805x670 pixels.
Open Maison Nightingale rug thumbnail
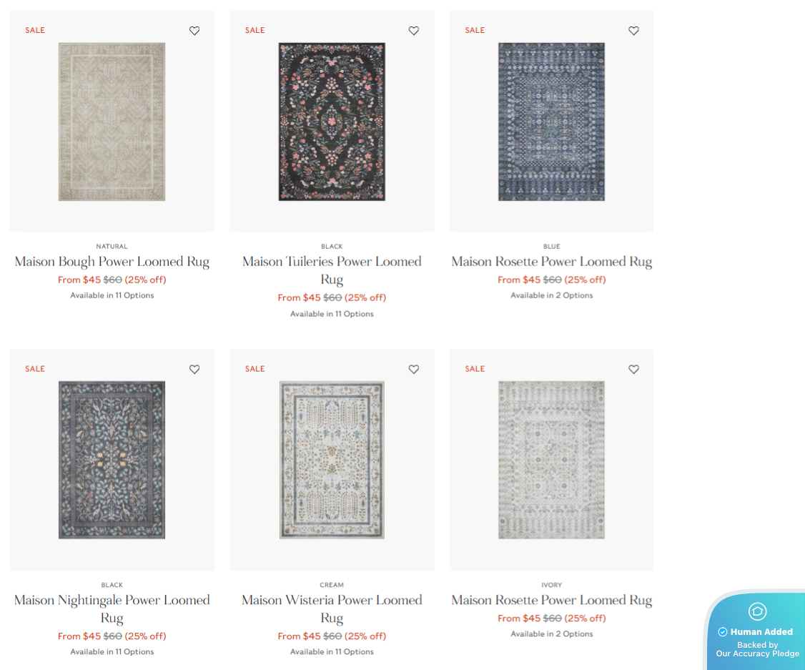(x=112, y=460)
